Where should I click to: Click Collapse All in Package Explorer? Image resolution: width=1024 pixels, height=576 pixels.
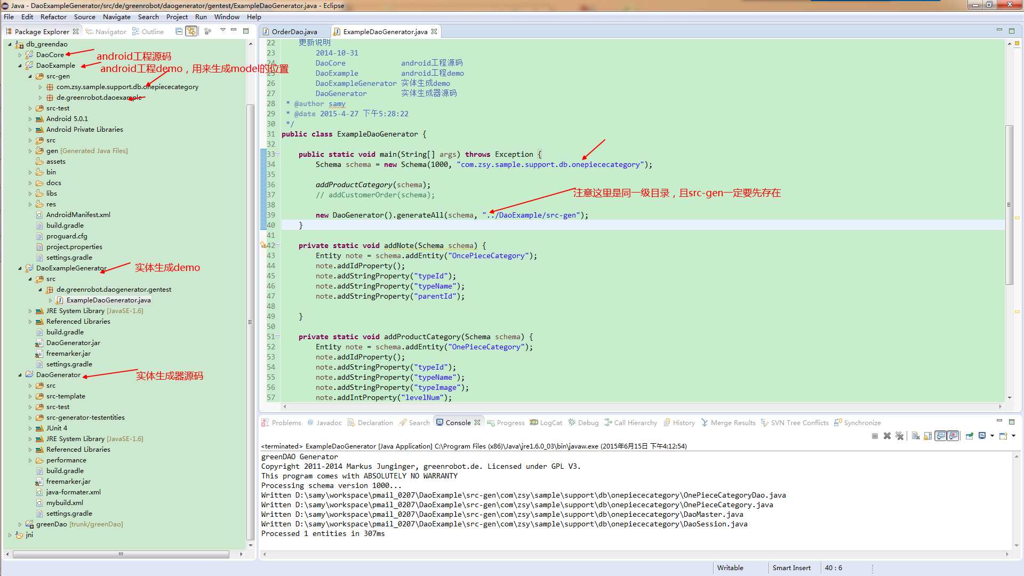point(179,31)
